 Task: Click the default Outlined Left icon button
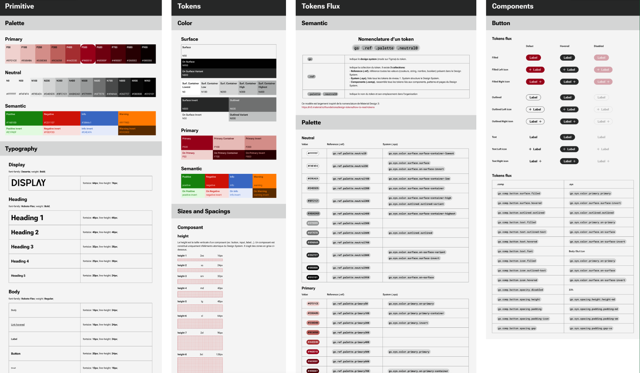tap(535, 109)
